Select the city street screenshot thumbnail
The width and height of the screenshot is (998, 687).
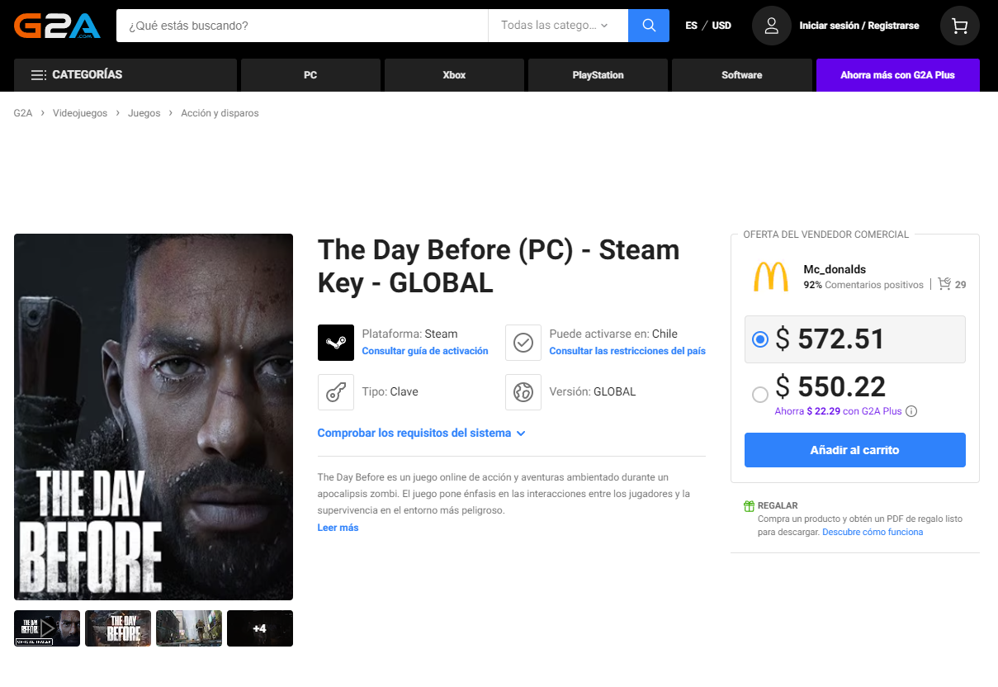(x=189, y=628)
